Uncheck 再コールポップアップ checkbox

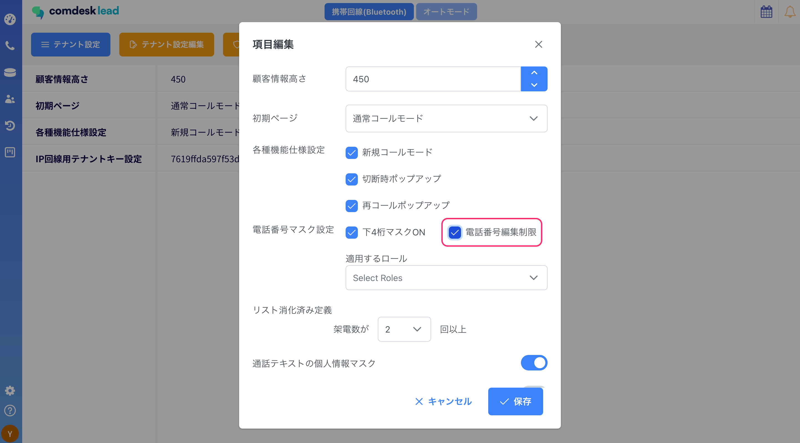[x=351, y=206]
